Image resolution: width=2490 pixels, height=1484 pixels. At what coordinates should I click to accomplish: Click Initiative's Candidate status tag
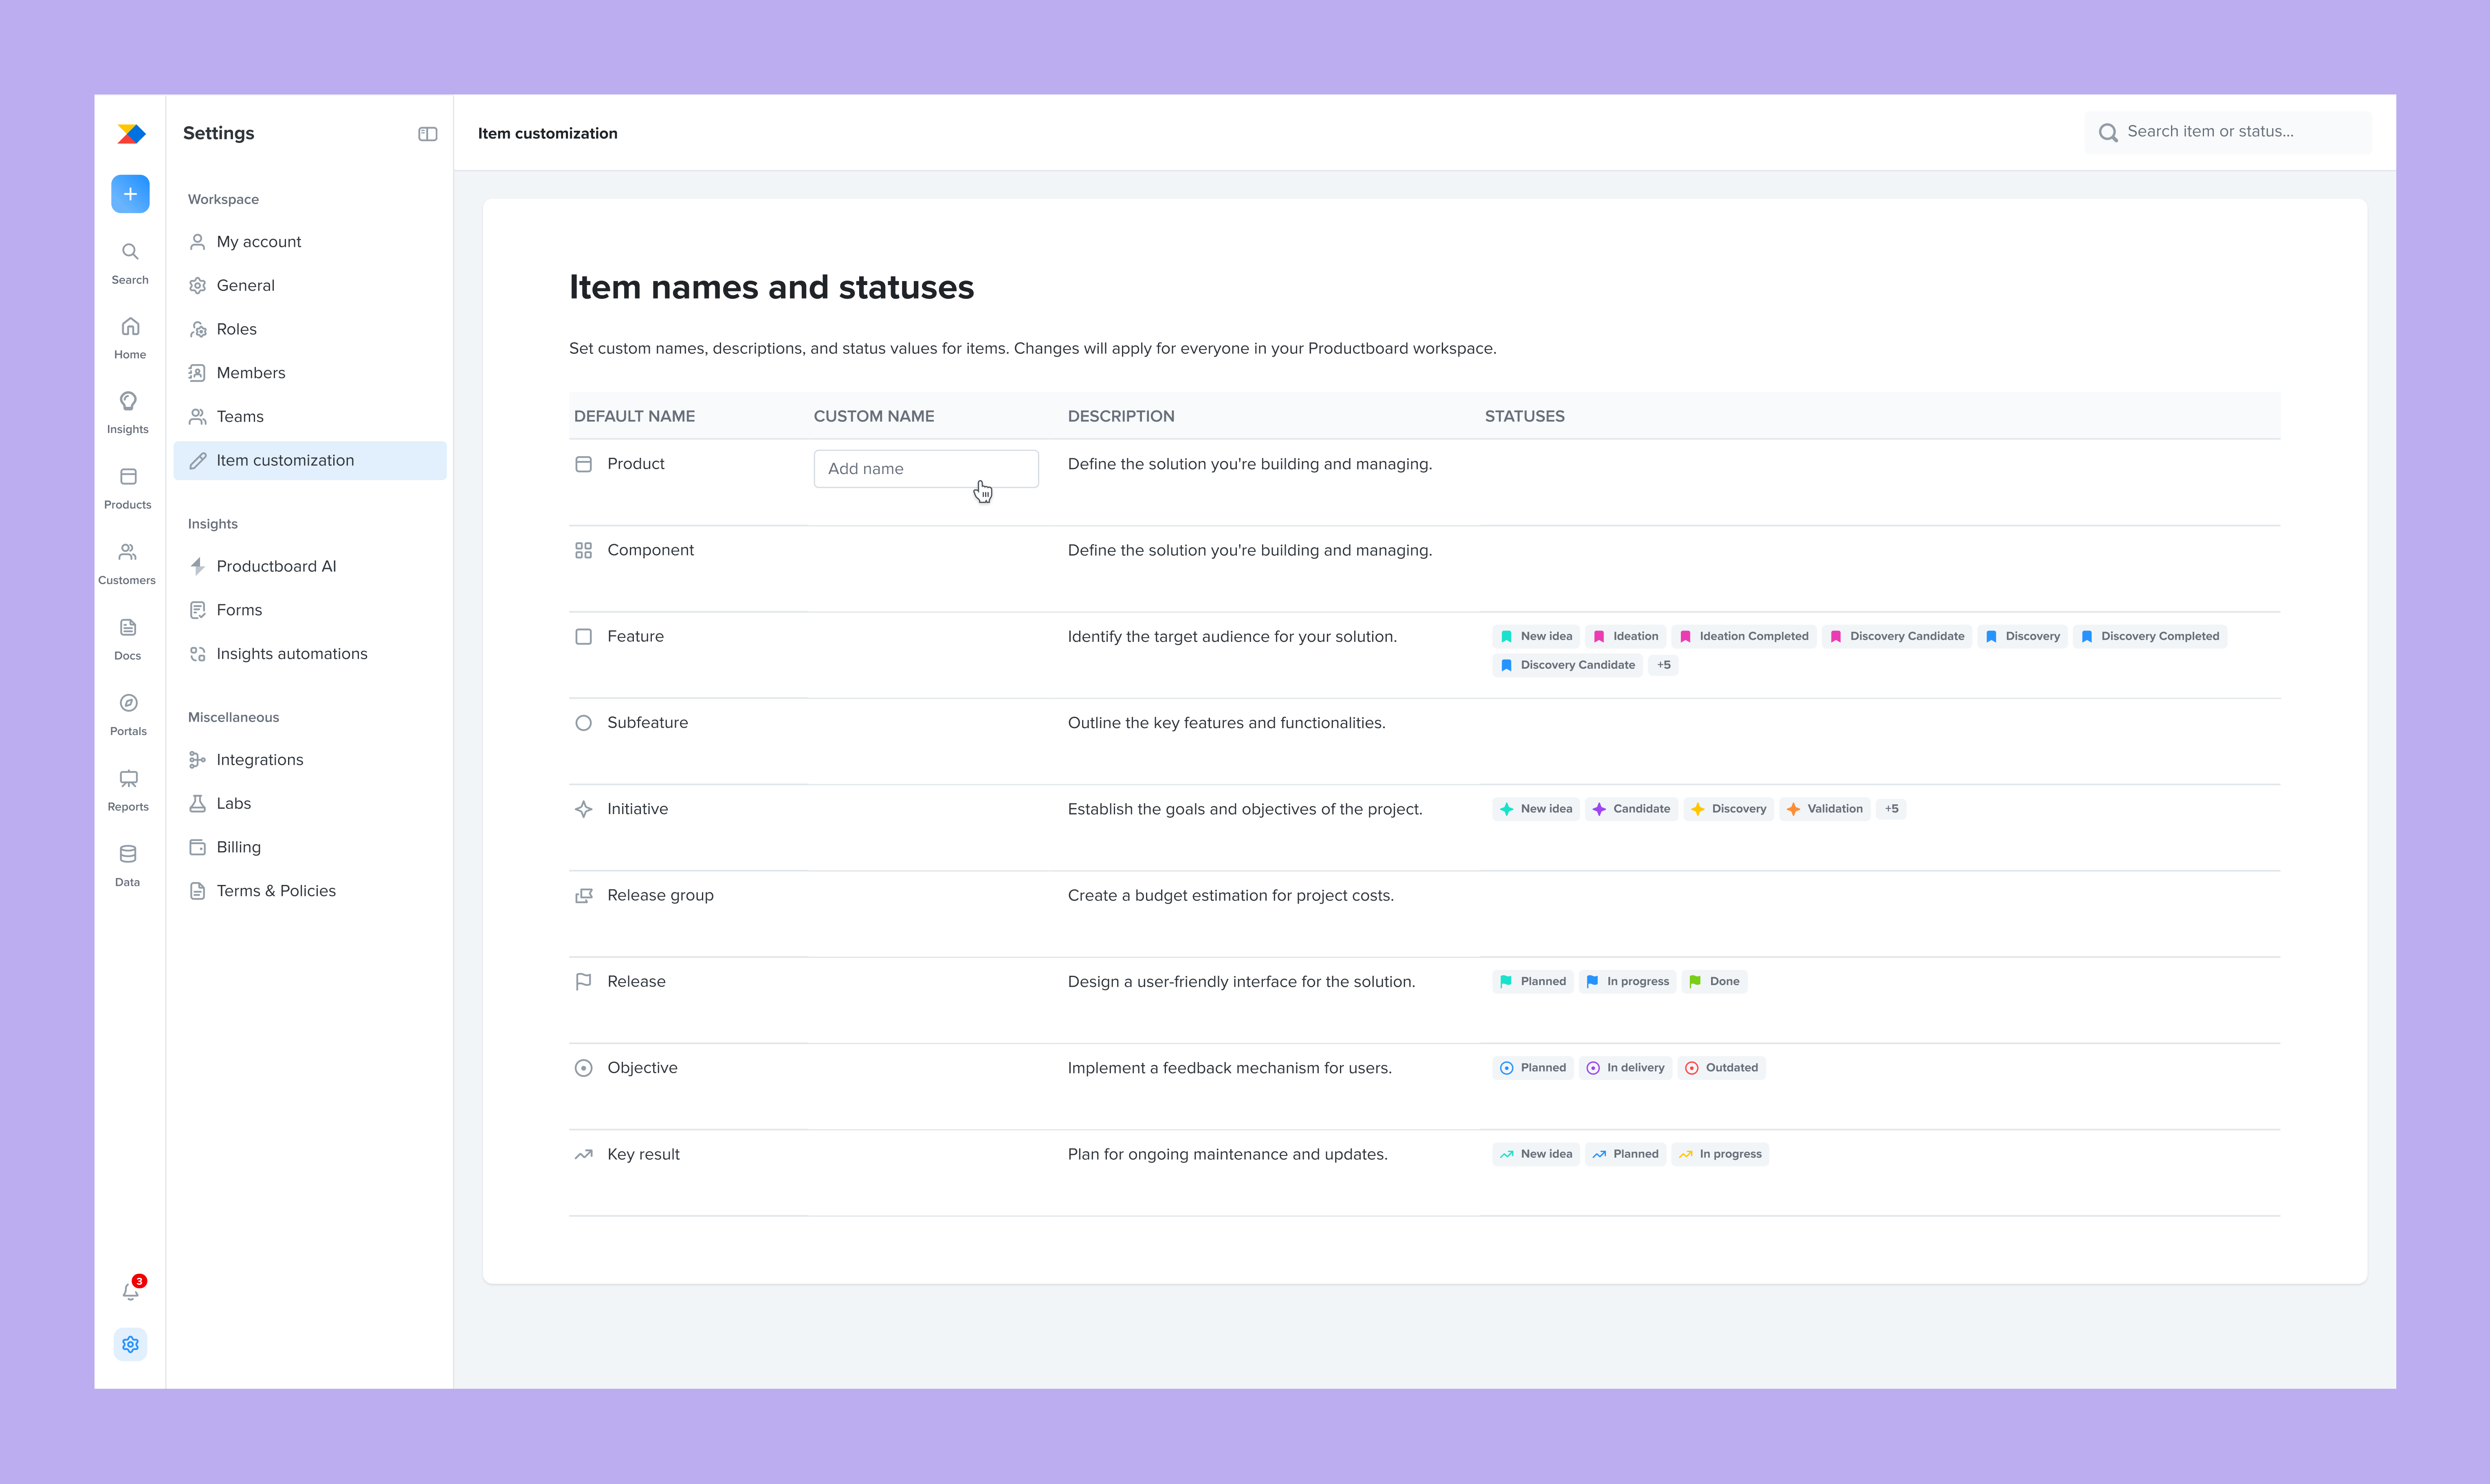(x=1632, y=809)
